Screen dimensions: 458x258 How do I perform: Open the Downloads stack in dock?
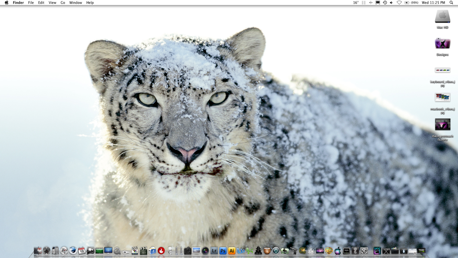(x=404, y=251)
